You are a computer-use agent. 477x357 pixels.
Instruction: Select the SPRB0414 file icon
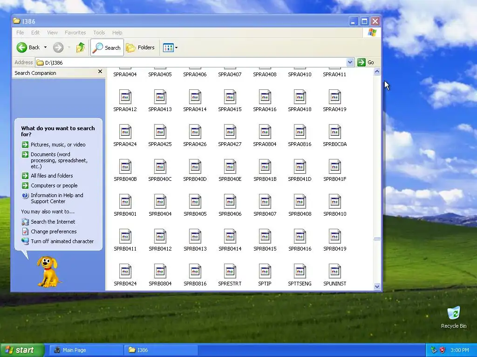pos(230,237)
